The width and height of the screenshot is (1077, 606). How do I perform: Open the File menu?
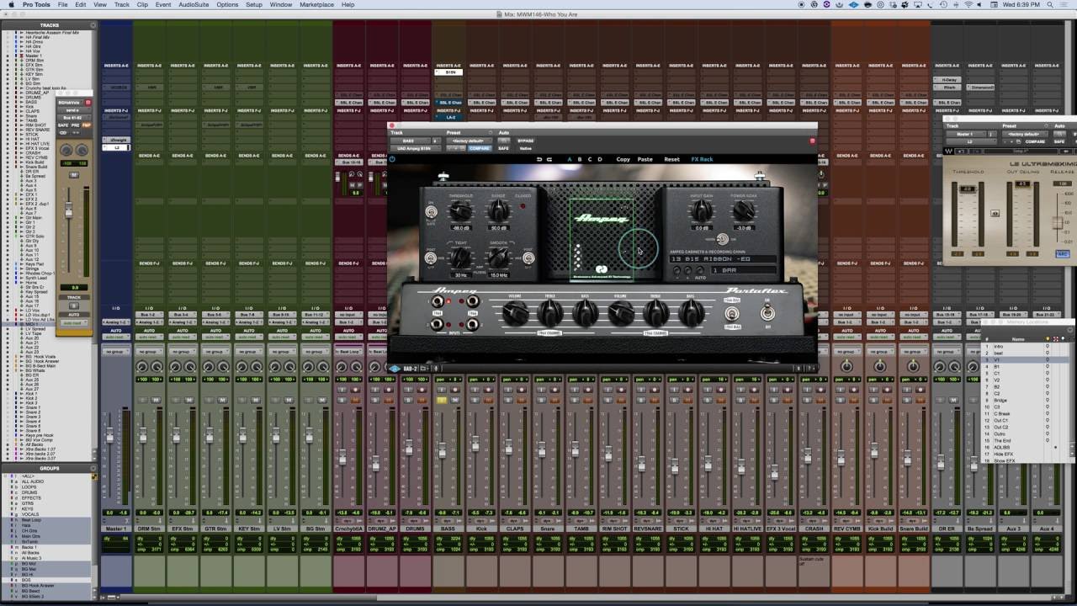[62, 5]
